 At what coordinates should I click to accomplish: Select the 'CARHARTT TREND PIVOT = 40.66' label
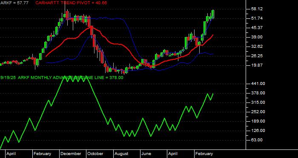pos(71,3)
